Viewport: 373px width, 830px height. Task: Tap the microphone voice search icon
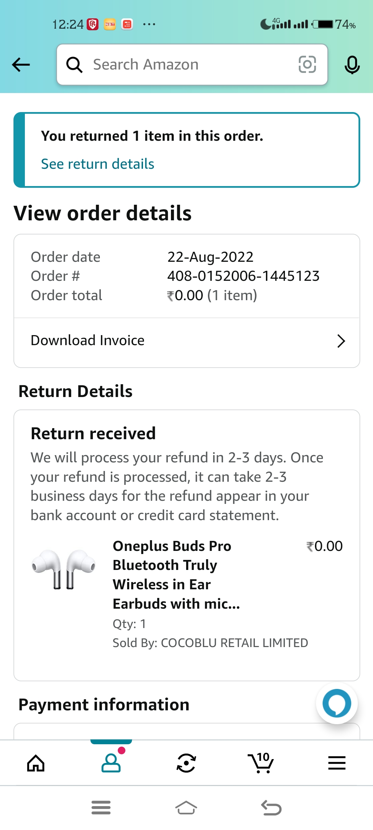(352, 65)
